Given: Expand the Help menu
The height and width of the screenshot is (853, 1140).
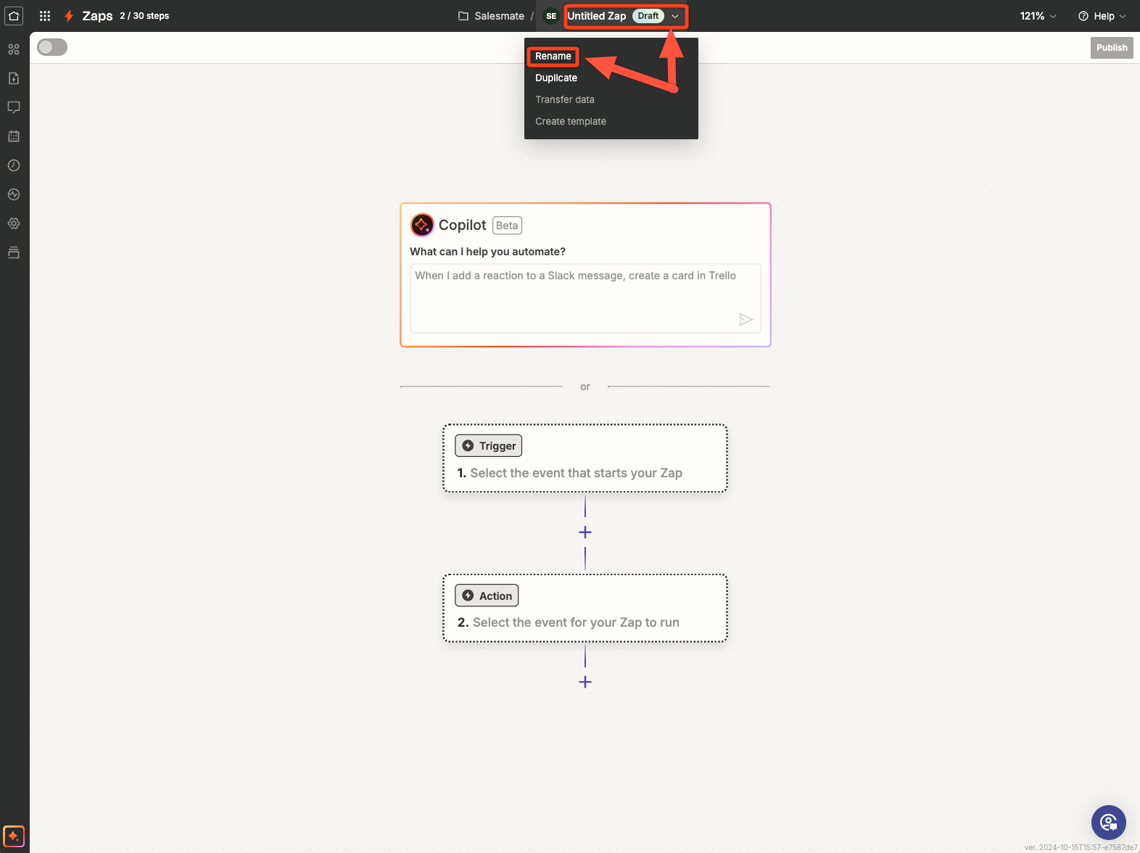Looking at the screenshot, I should (x=1102, y=16).
